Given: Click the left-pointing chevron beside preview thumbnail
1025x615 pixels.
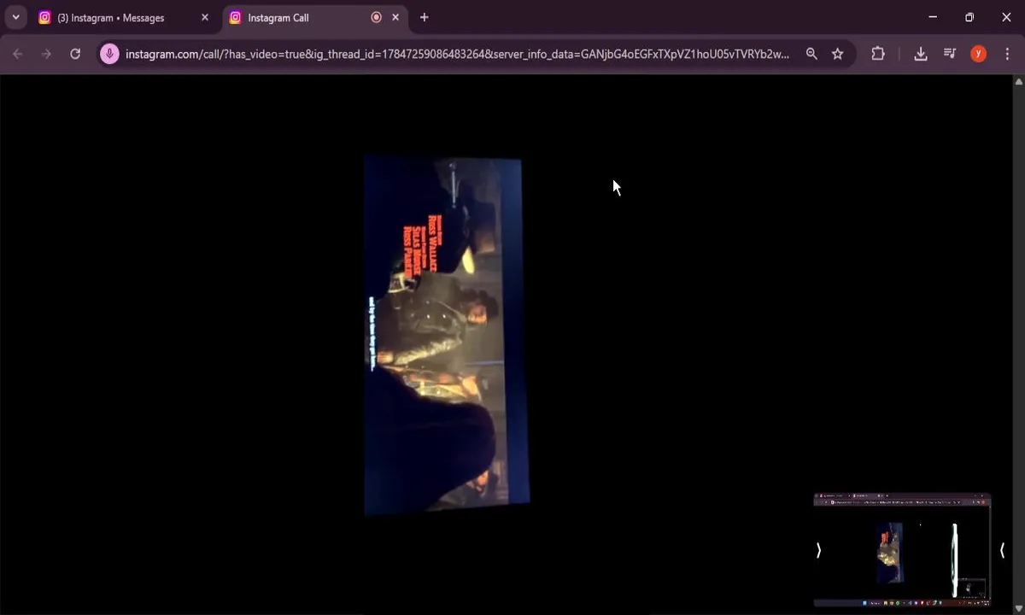Looking at the screenshot, I should pyautogui.click(x=1002, y=551).
